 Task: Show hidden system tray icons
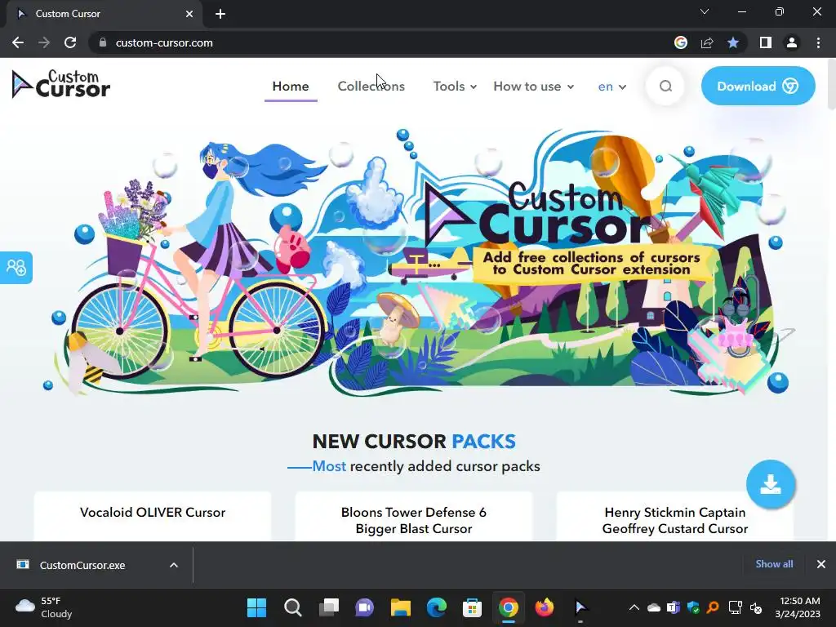click(634, 607)
